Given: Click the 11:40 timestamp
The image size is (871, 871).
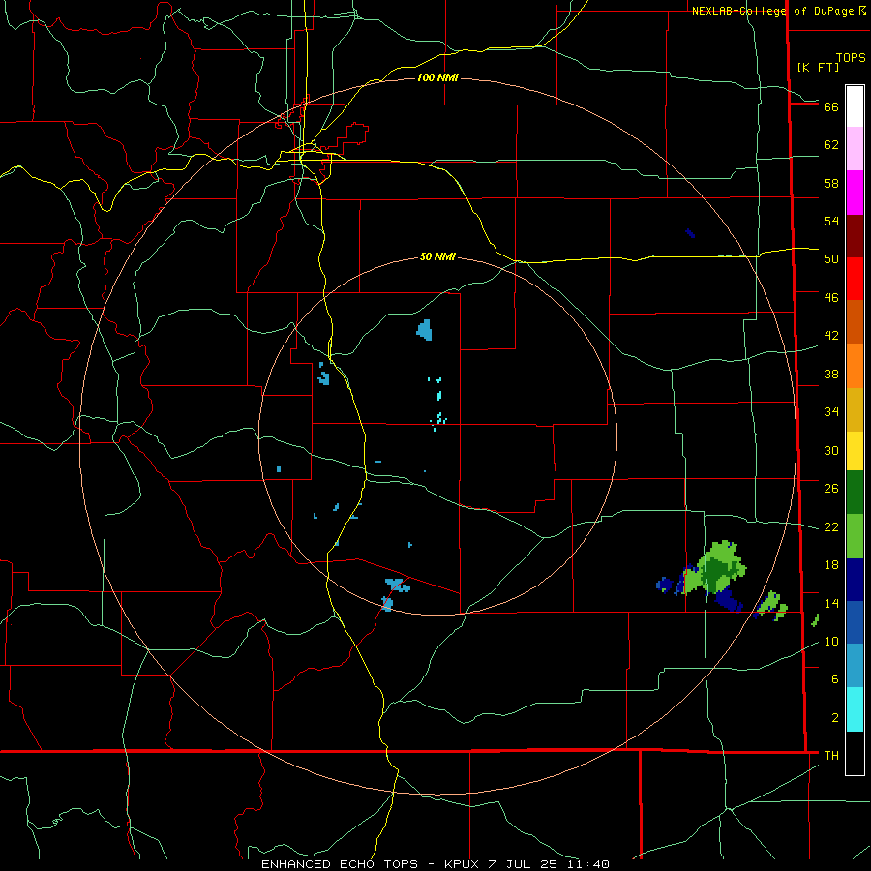Looking at the screenshot, I should pyautogui.click(x=588, y=864).
